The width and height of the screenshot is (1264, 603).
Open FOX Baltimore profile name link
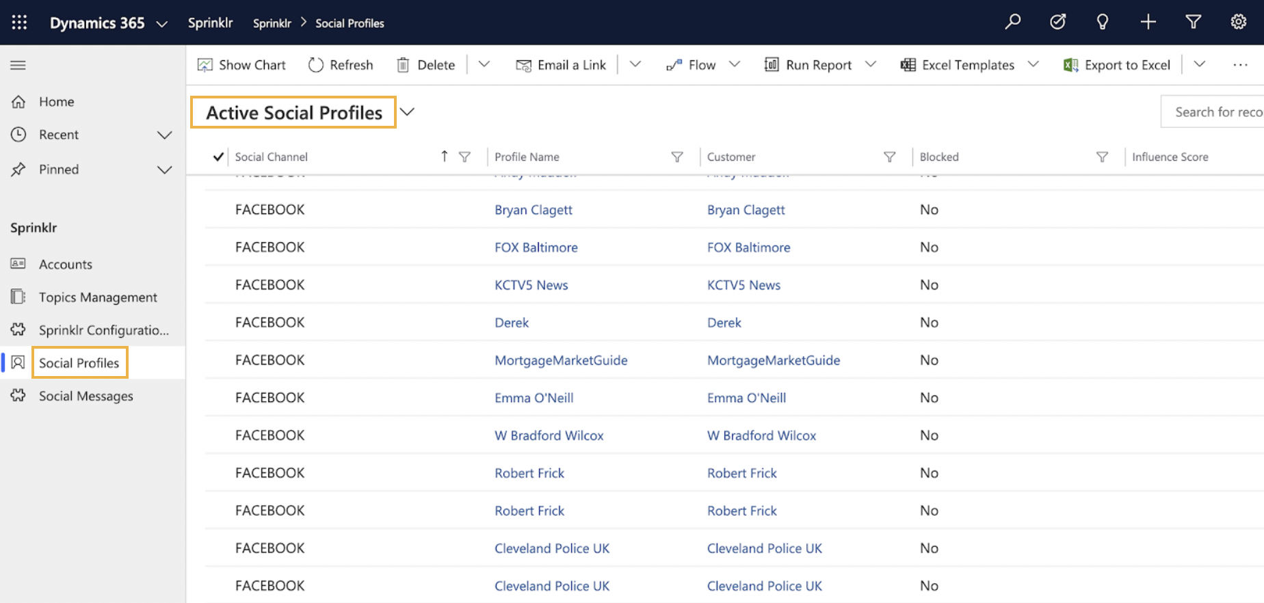[536, 247]
